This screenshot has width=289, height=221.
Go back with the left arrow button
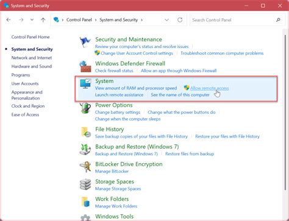point(9,20)
